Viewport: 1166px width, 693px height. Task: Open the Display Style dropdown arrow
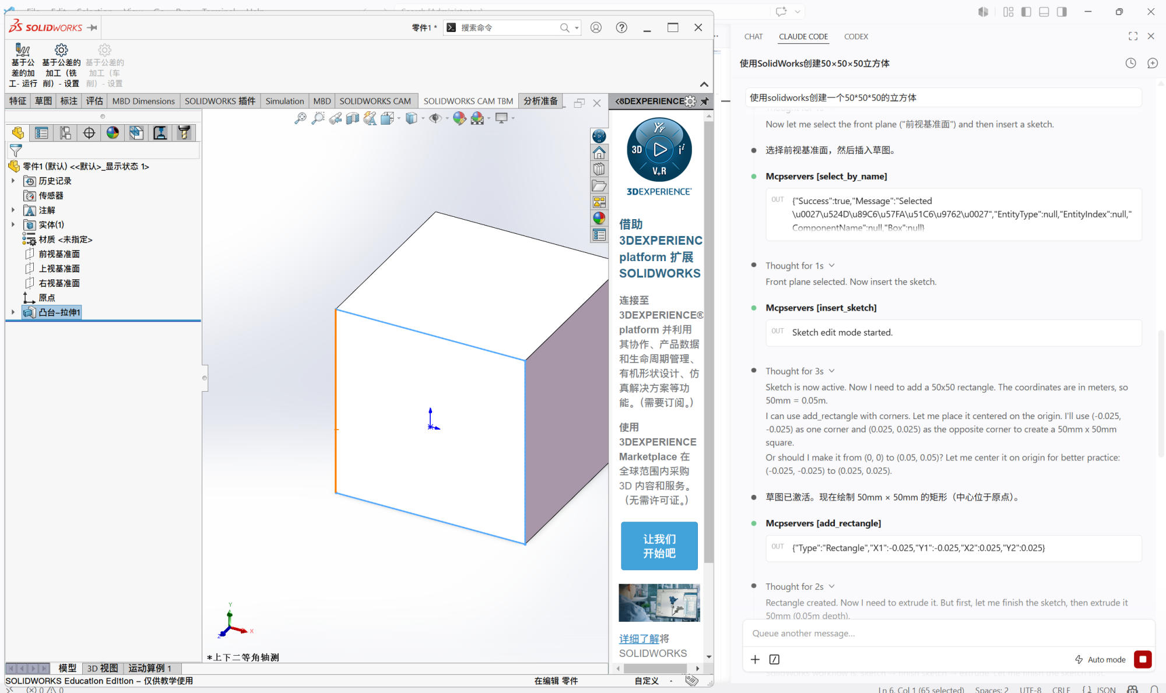click(423, 118)
